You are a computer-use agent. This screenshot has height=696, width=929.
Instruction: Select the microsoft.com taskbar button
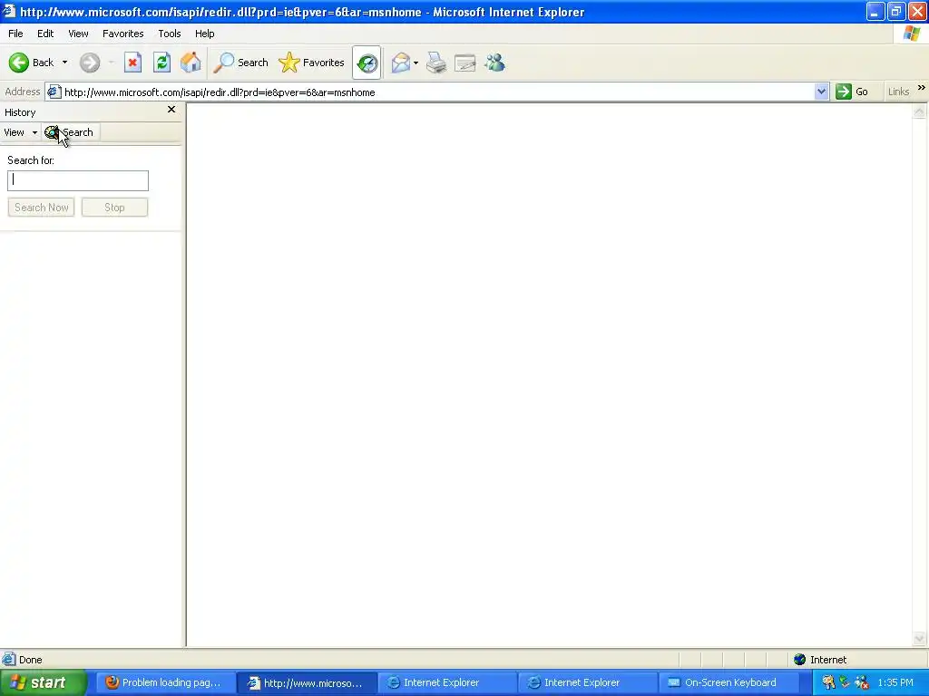[307, 683]
